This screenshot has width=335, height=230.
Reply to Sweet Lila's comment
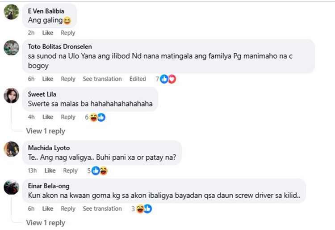[x=68, y=117]
